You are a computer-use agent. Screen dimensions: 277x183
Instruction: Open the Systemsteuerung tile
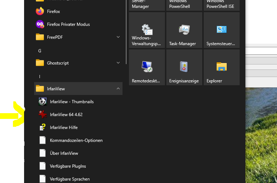point(221,30)
